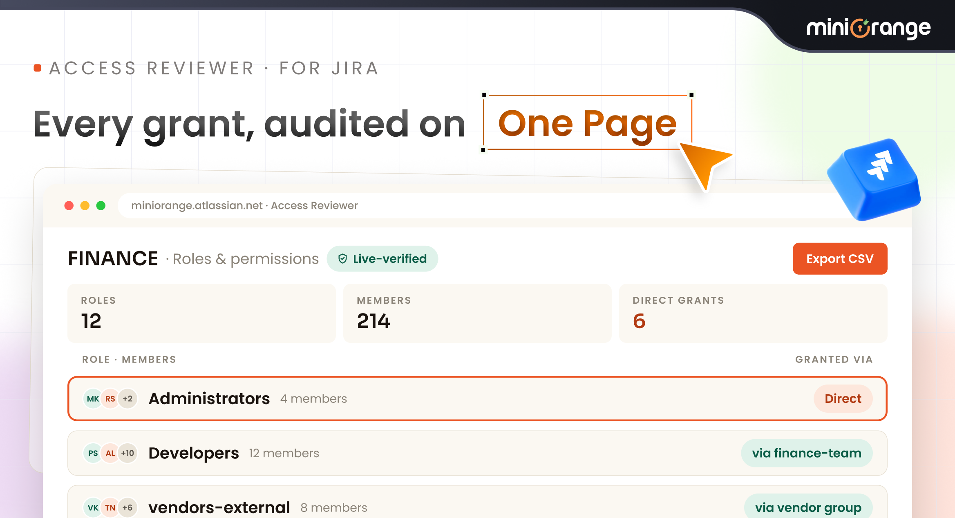Image resolution: width=955 pixels, height=518 pixels.
Task: Select the Developers role row
Action: 477,453
